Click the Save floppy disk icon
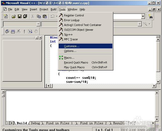This screenshot has height=131, width=162. [20, 16]
